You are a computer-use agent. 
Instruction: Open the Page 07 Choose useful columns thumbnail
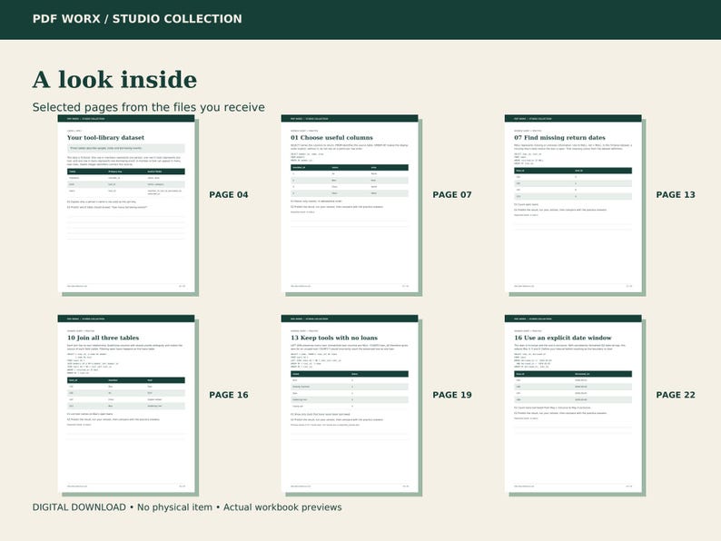click(x=350, y=203)
